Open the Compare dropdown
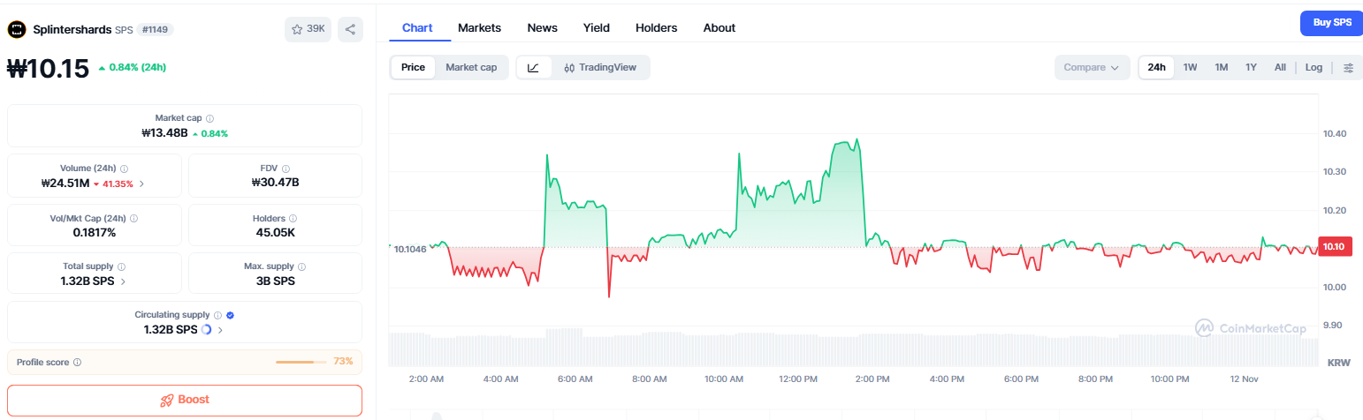This screenshot has height=420, width=1363. point(1091,67)
